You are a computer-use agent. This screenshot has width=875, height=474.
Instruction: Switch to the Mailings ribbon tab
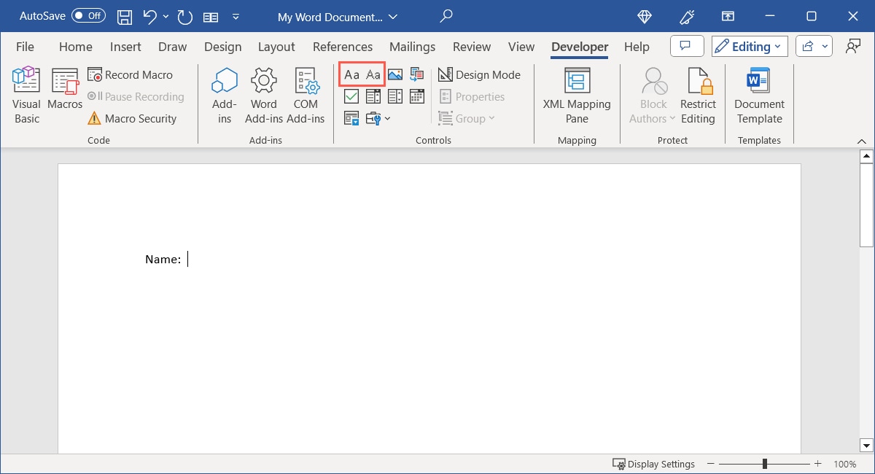[x=412, y=46]
